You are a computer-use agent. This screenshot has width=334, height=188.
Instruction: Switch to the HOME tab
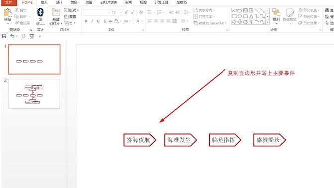[x=27, y=3]
